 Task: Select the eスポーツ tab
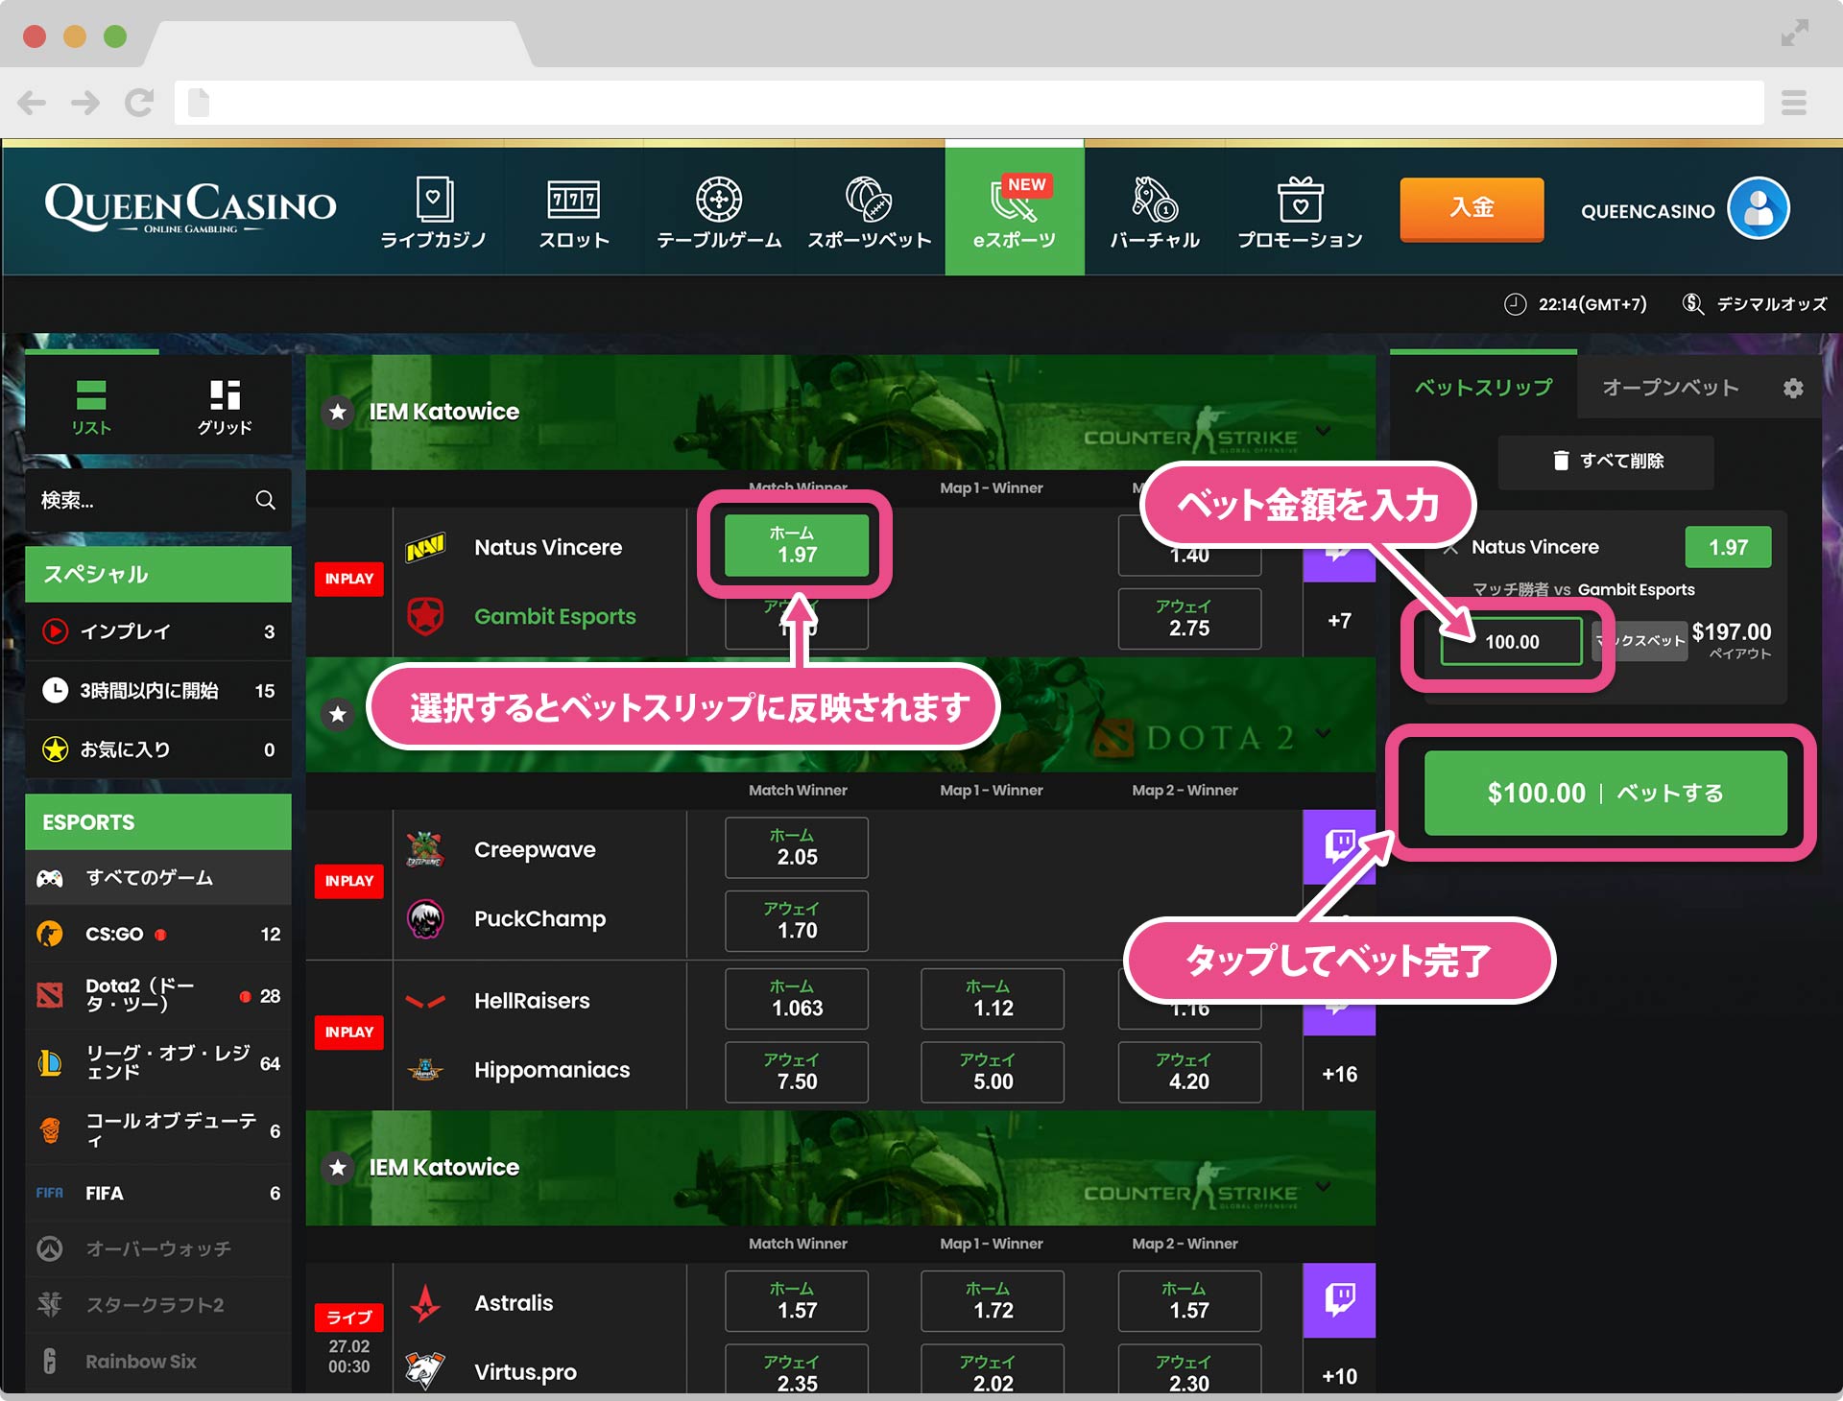coord(1015,211)
